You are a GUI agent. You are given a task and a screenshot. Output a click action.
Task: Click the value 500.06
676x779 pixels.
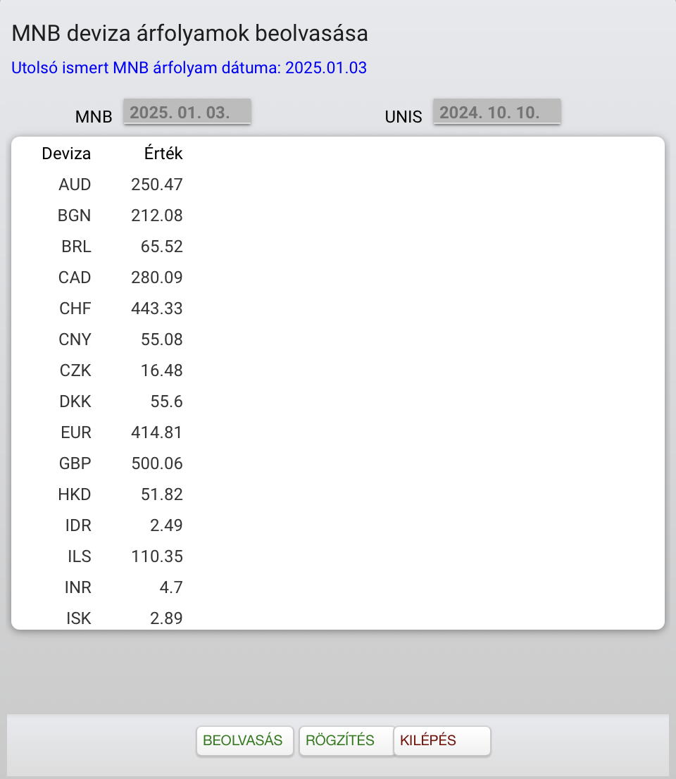157,463
